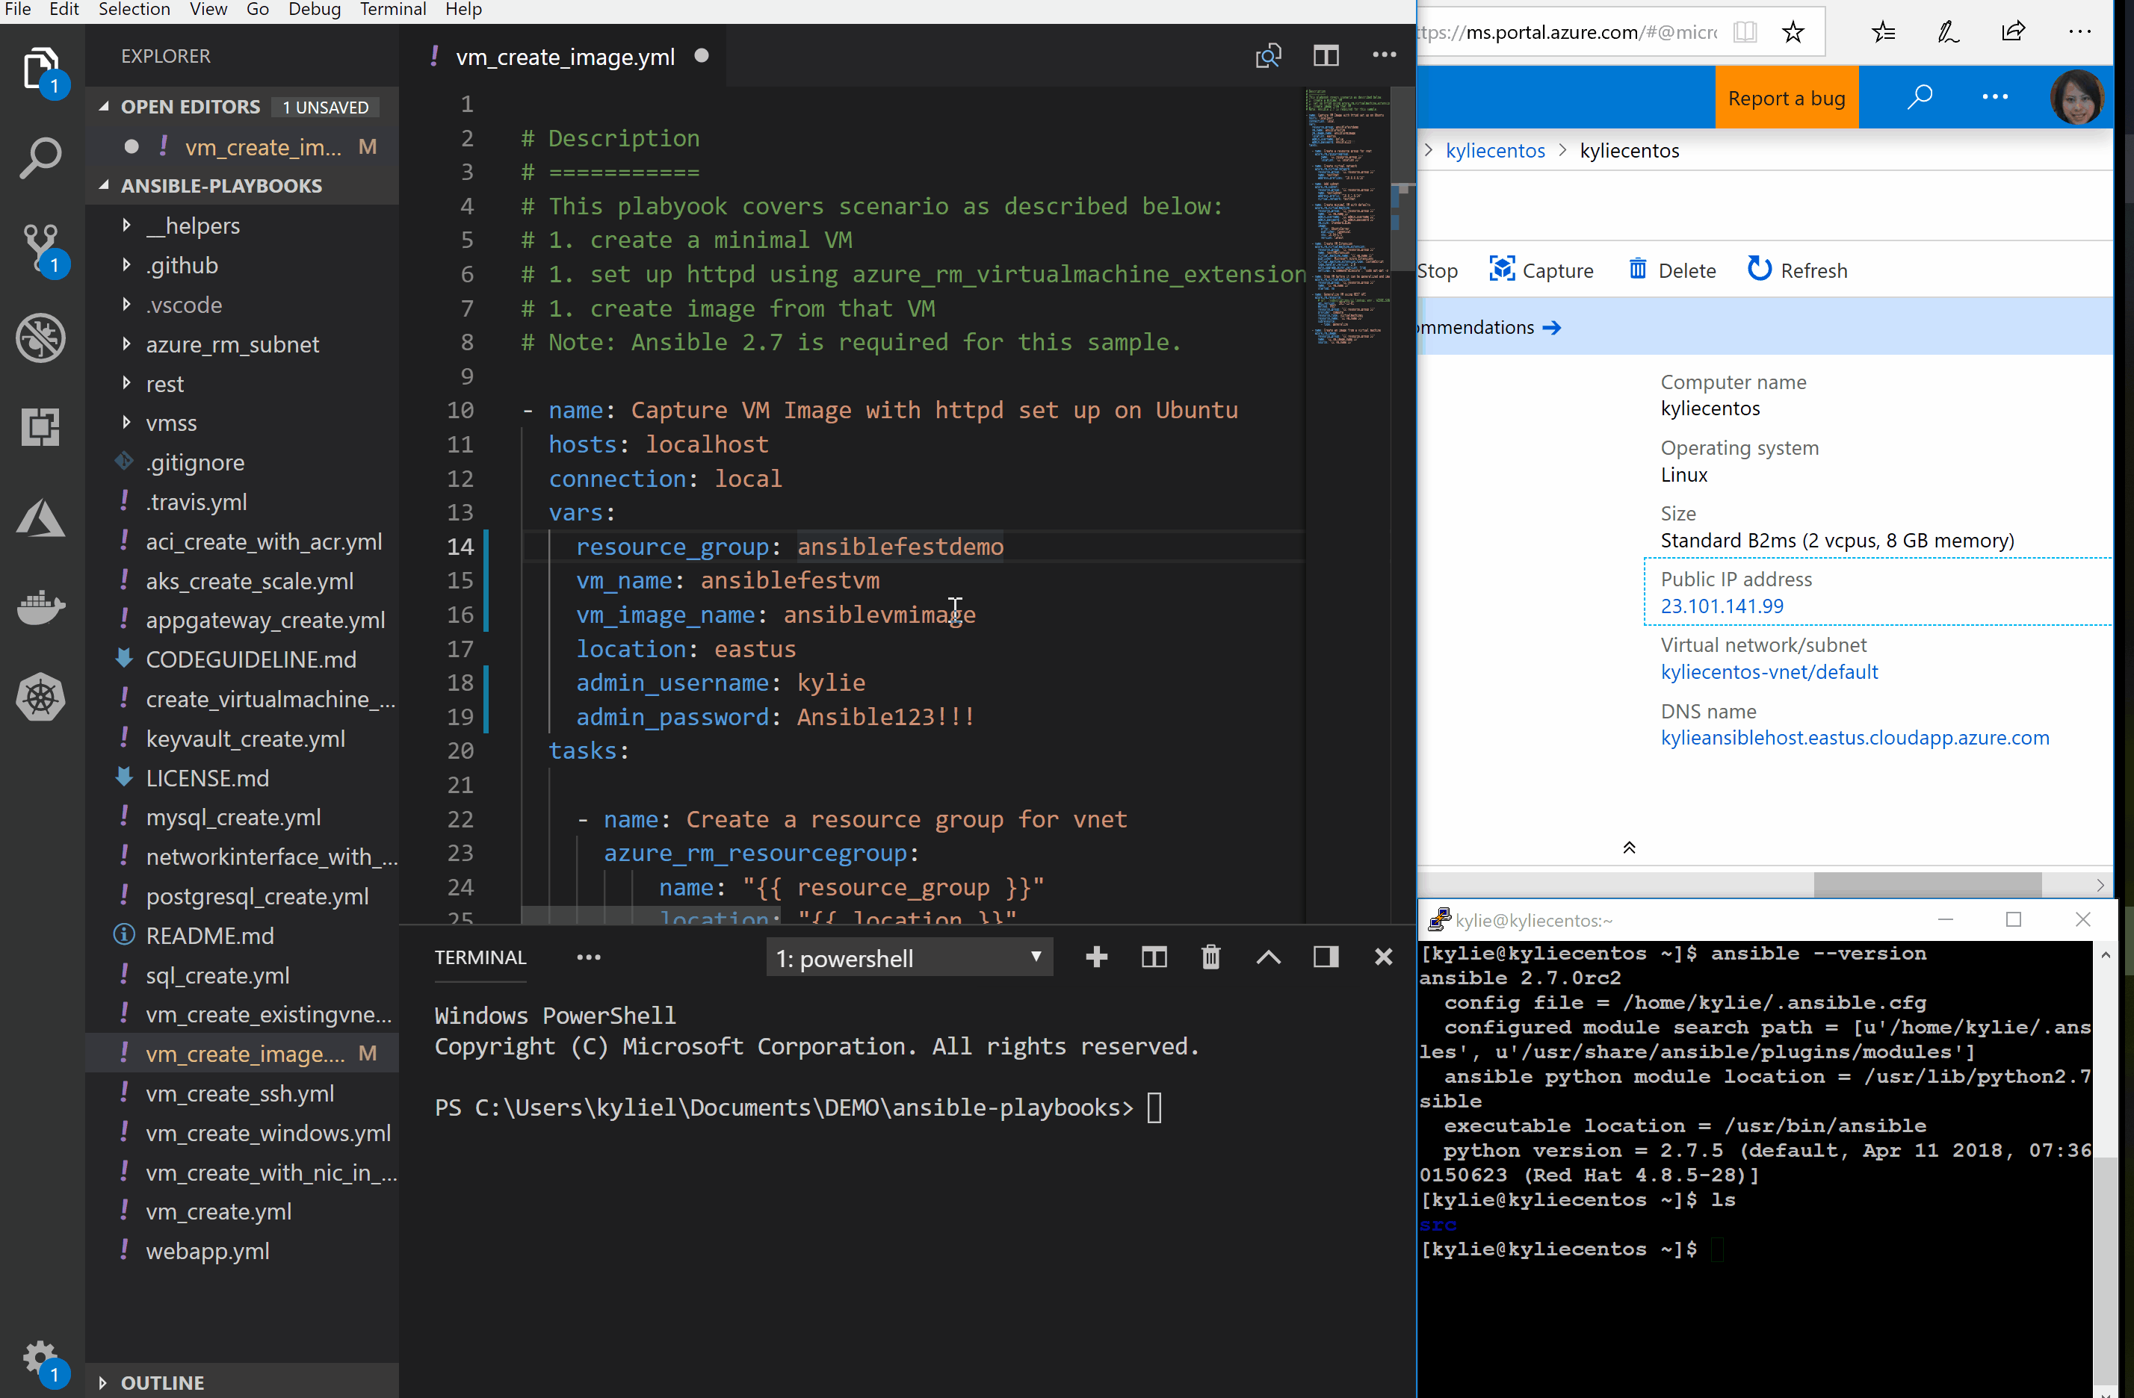Select the powershell terminal dropdown

point(909,958)
